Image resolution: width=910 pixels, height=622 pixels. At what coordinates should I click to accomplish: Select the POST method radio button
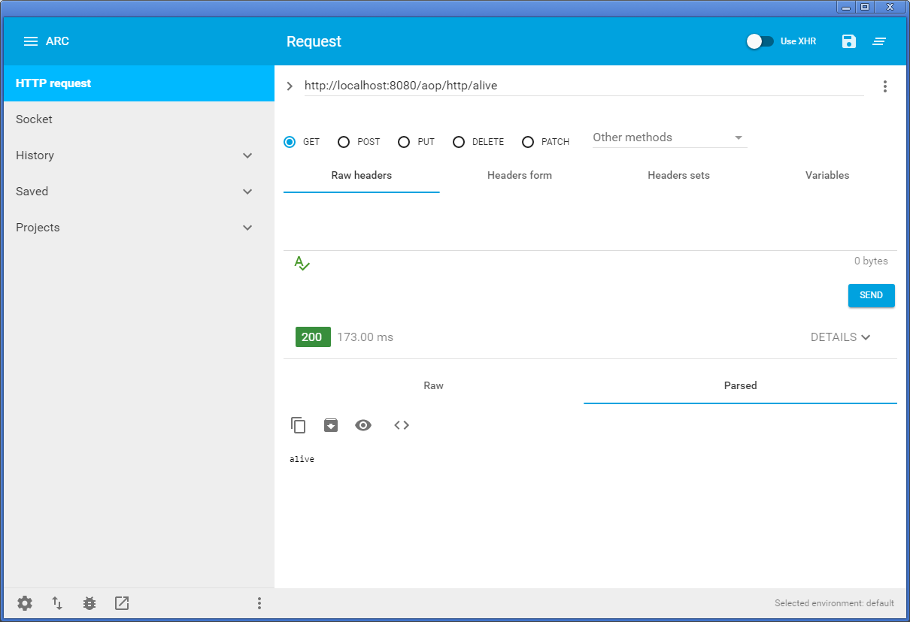(344, 142)
